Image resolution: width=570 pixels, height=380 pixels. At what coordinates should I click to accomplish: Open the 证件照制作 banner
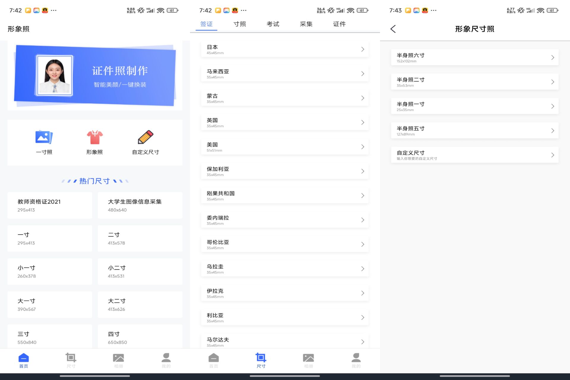(x=94, y=75)
